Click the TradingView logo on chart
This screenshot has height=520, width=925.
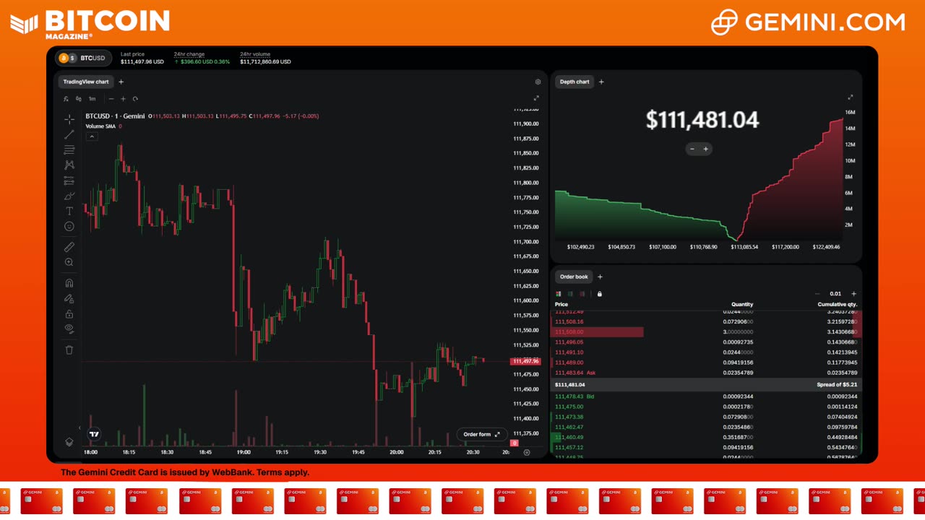click(x=94, y=434)
